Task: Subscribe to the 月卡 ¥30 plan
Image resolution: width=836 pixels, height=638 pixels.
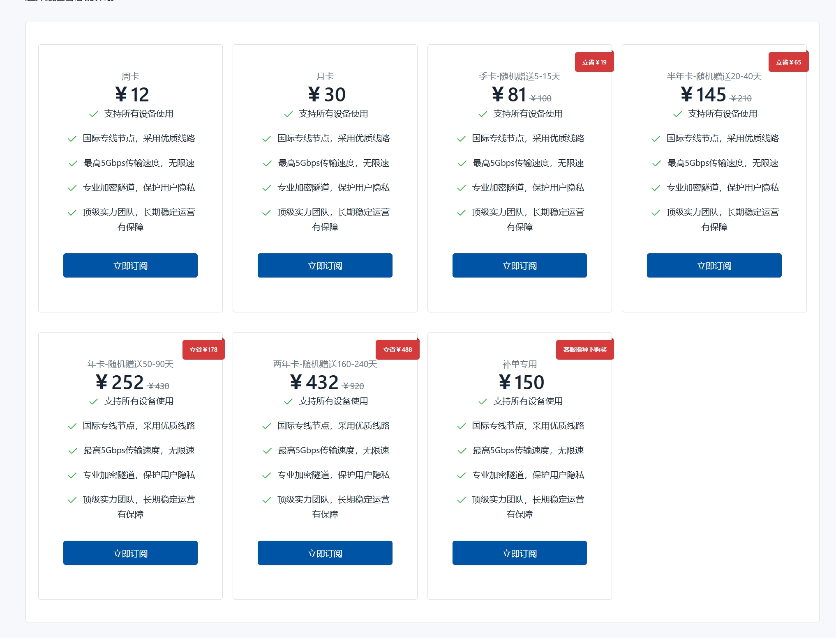Action: tap(325, 266)
